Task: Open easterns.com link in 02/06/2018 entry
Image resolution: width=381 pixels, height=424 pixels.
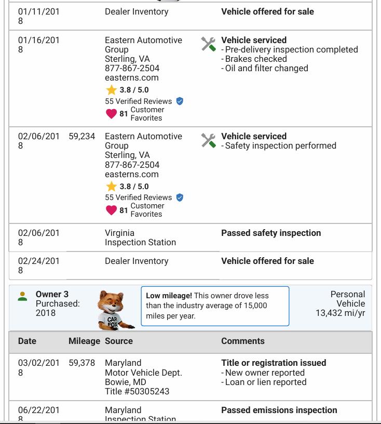Action: (x=132, y=174)
